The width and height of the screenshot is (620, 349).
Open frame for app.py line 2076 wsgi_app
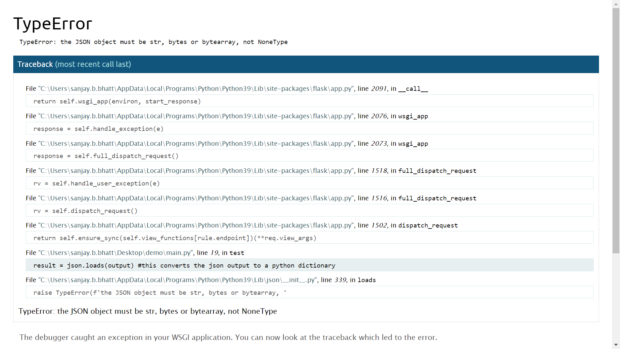click(227, 116)
